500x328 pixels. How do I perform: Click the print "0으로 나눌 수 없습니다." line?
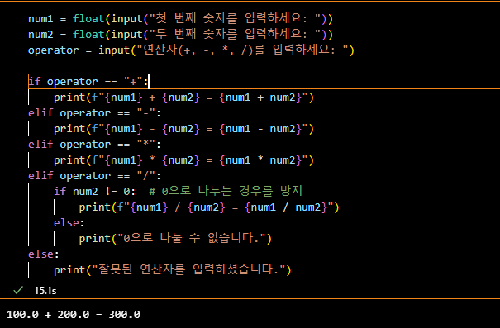[x=175, y=239]
